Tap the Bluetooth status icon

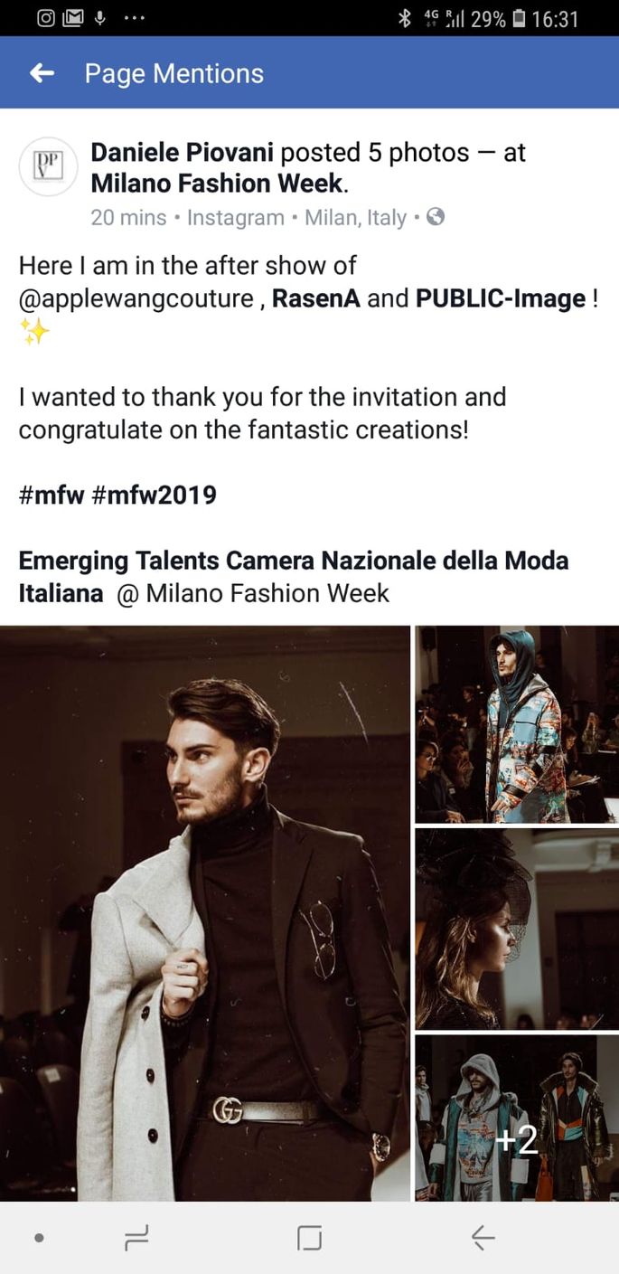[405, 18]
